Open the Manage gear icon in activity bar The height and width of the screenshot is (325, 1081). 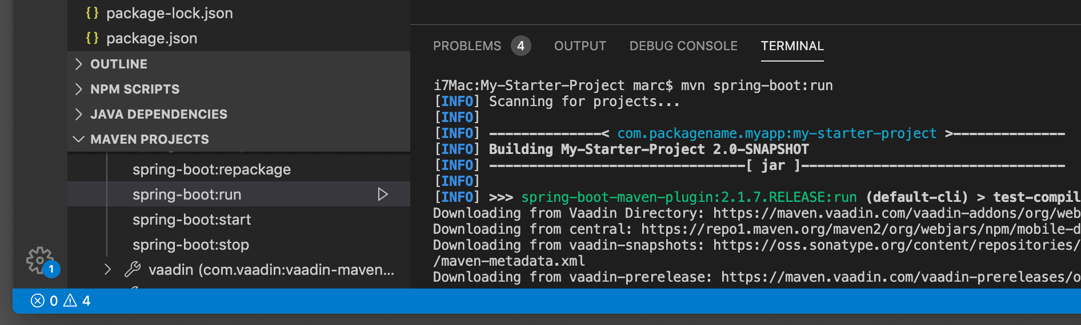click(39, 260)
